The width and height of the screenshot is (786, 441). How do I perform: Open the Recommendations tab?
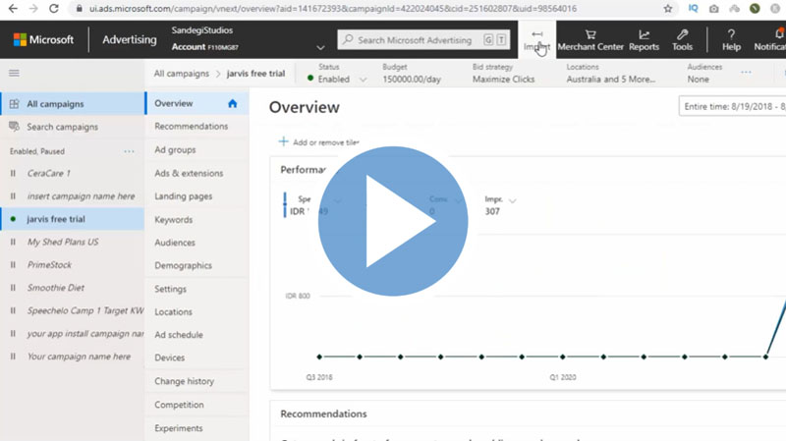pyautogui.click(x=191, y=127)
